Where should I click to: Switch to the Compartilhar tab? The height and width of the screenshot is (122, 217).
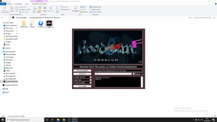click(x=18, y=4)
